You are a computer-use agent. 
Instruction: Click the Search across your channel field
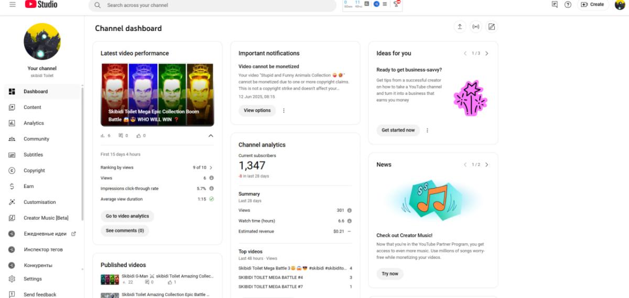pyautogui.click(x=212, y=5)
